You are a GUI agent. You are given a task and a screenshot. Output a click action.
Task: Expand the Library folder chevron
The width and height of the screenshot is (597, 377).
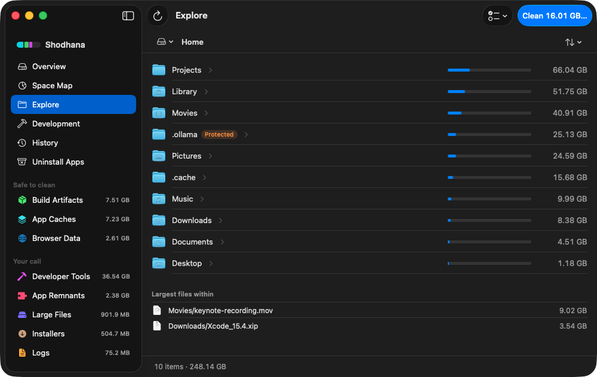[206, 92]
